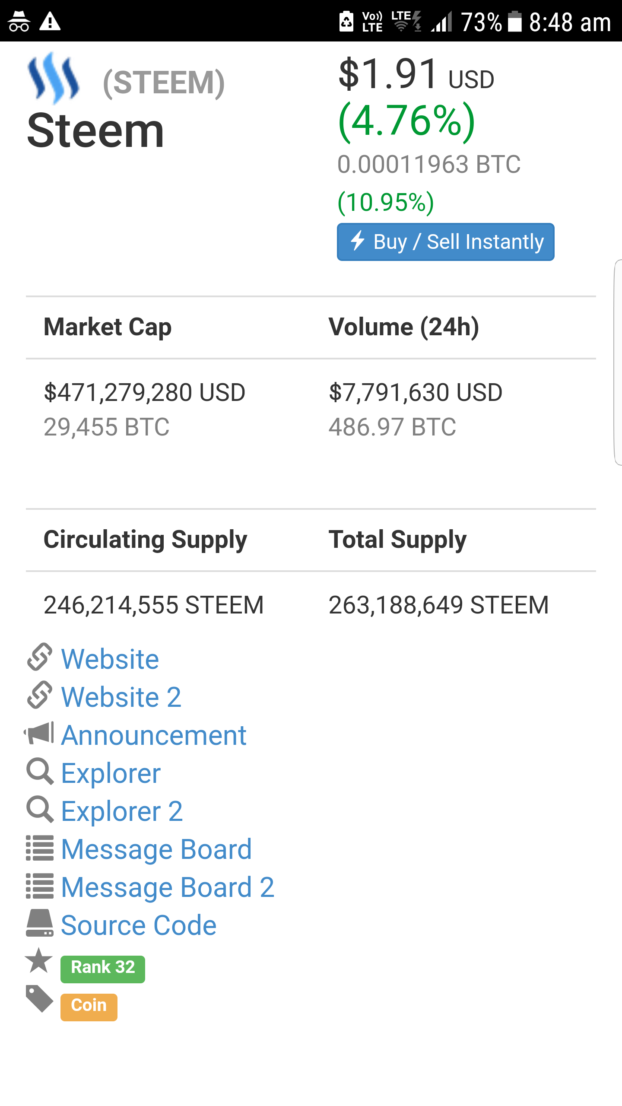This screenshot has height=1106, width=622.
Task: Tap the magnifier icon beside Explorer
Action: (x=40, y=771)
